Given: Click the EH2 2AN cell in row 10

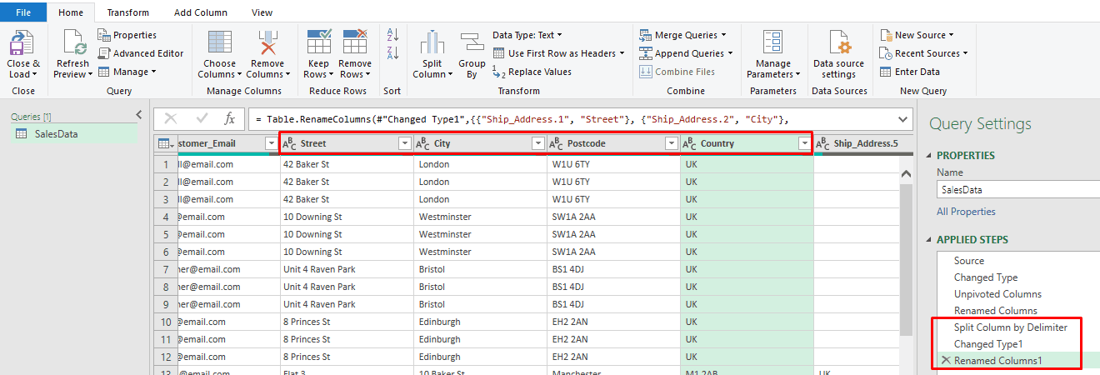Looking at the screenshot, I should point(613,322).
